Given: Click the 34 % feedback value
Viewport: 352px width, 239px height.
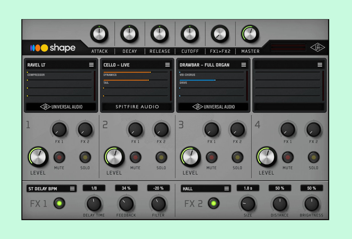Looking at the screenshot, I should point(126,188).
